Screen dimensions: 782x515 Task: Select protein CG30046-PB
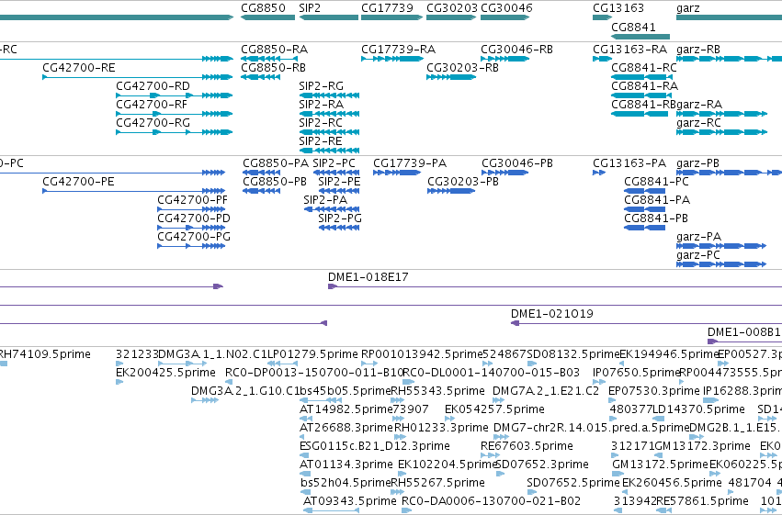[504, 173]
